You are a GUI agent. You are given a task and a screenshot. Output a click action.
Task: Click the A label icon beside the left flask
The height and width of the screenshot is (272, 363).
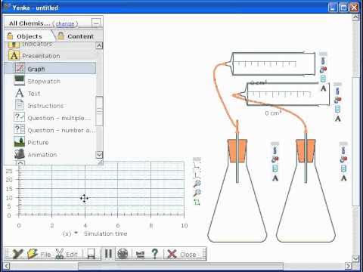coord(275,178)
